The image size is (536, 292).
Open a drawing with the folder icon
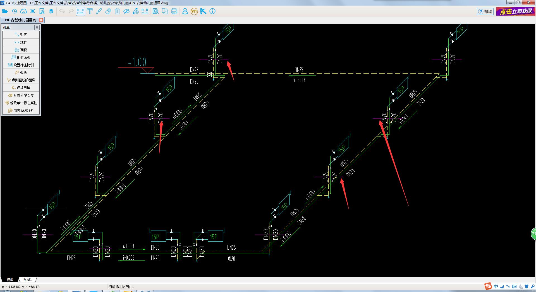[5, 11]
